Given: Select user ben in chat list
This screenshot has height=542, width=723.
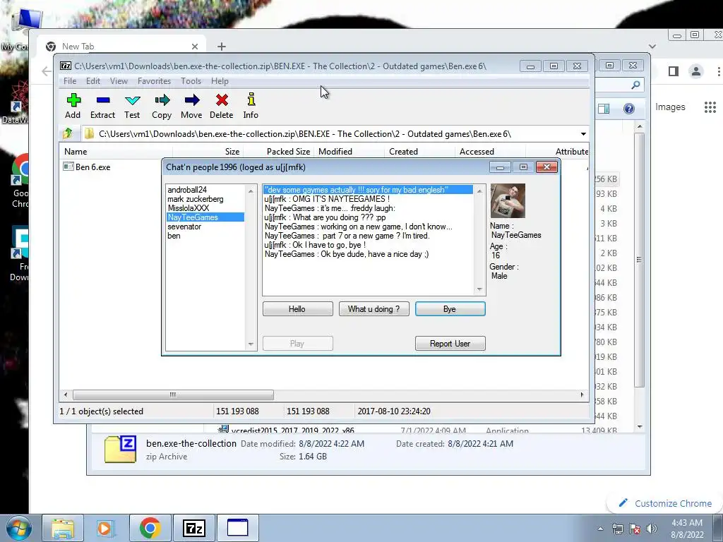Looking at the screenshot, I should [x=174, y=236].
